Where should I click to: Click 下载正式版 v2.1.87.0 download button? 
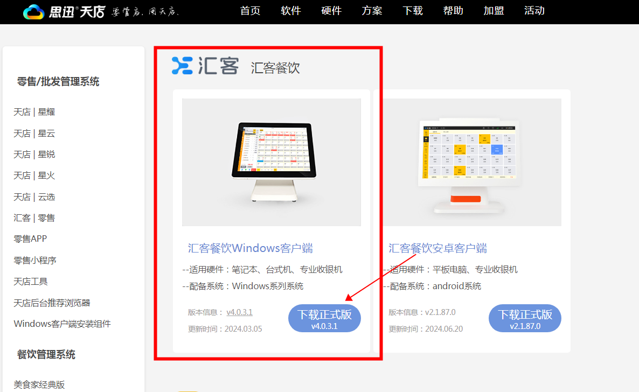tap(525, 318)
